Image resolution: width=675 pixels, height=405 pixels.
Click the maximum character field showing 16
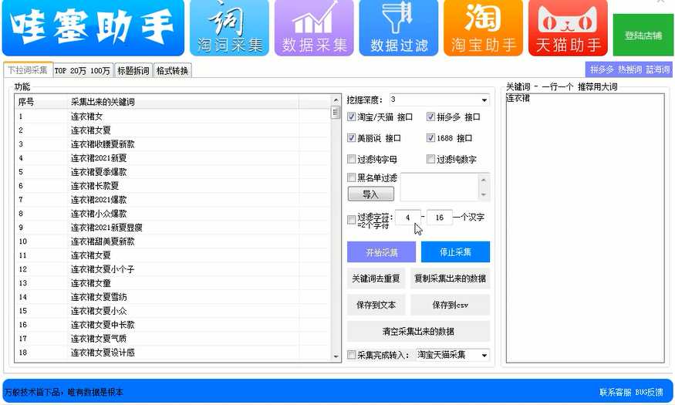point(440,218)
